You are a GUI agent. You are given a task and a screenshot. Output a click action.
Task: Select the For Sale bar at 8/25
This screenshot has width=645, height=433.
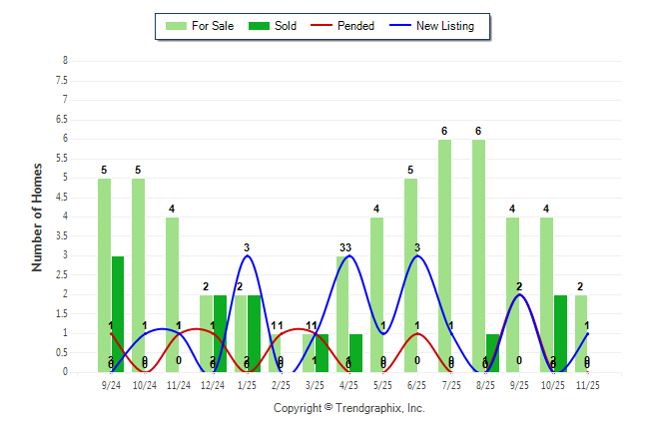tap(478, 255)
